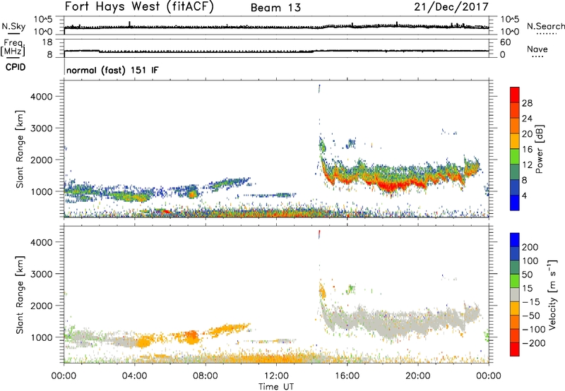Click the 'Velocity [m s-1]' color bar label
The height and width of the screenshot is (391, 565).
pos(552,294)
